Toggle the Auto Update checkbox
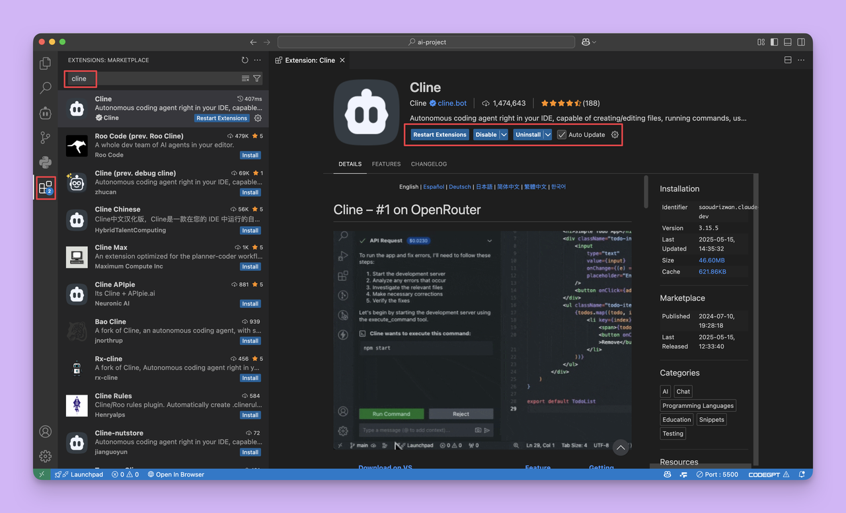The image size is (846, 513). point(562,135)
